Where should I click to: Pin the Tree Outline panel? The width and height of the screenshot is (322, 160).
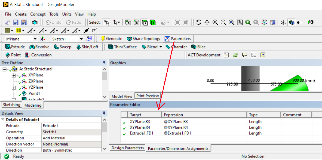(x=104, y=63)
